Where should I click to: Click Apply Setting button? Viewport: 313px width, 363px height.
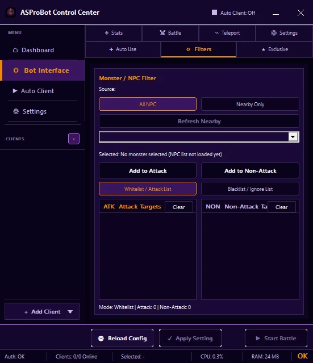[190, 338]
